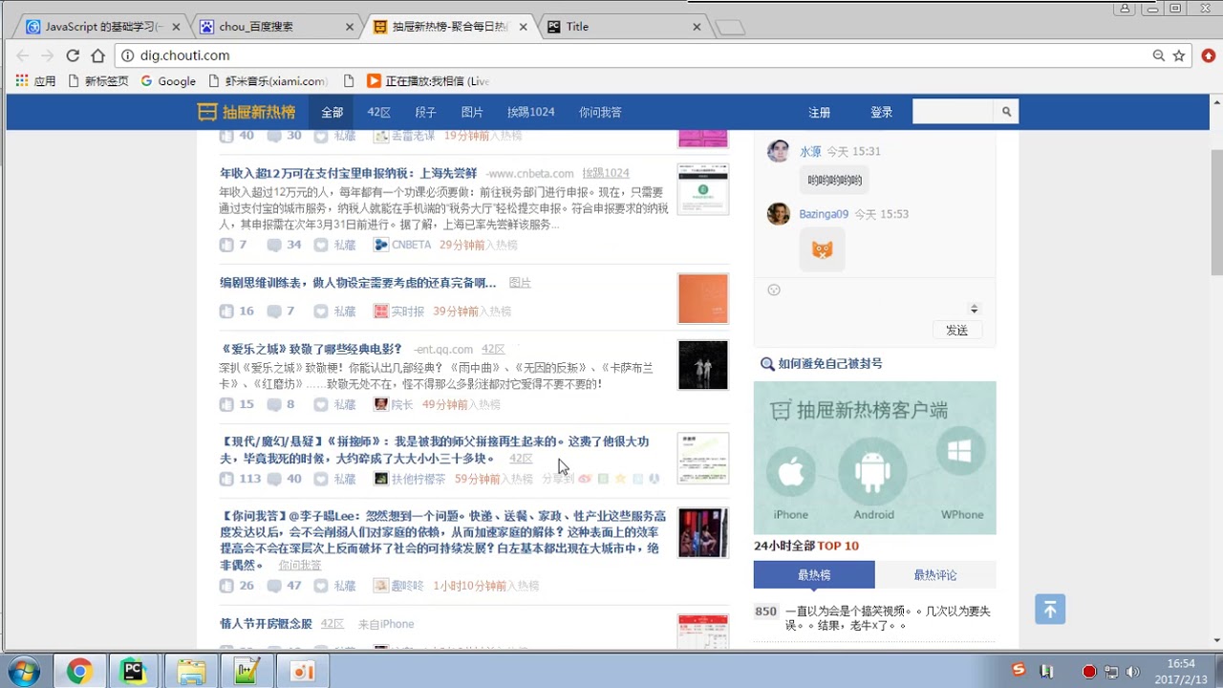Click the 登录 login link
Image resolution: width=1223 pixels, height=688 pixels.
click(x=881, y=112)
